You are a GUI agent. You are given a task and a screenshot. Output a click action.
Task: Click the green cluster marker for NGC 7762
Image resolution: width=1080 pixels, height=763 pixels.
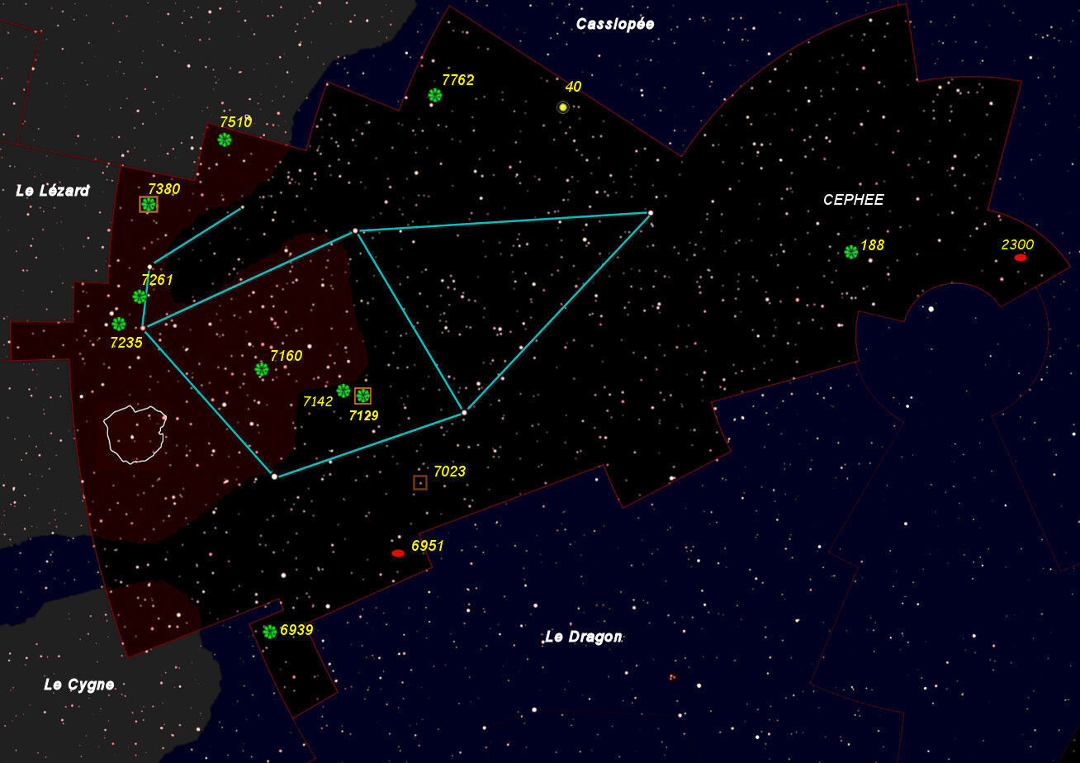pos(435,95)
